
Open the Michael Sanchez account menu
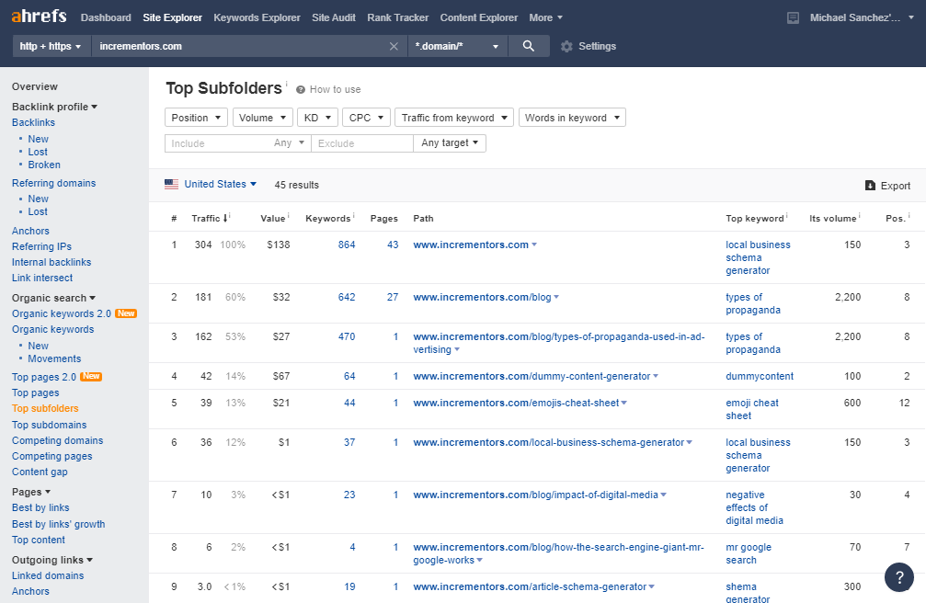coord(861,17)
